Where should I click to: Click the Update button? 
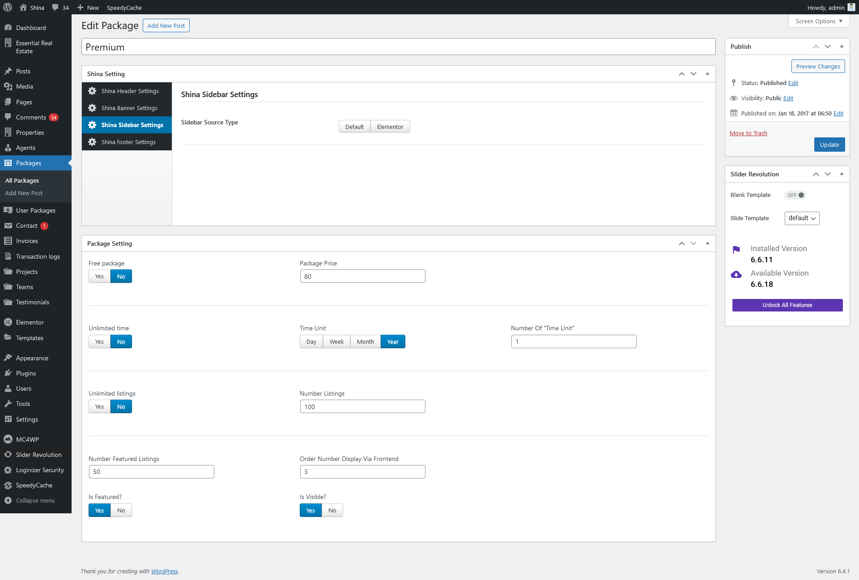tap(829, 145)
